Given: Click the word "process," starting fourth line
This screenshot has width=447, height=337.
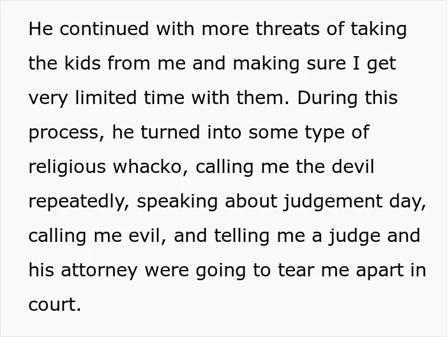Looking at the screenshot, I should [x=66, y=133].
